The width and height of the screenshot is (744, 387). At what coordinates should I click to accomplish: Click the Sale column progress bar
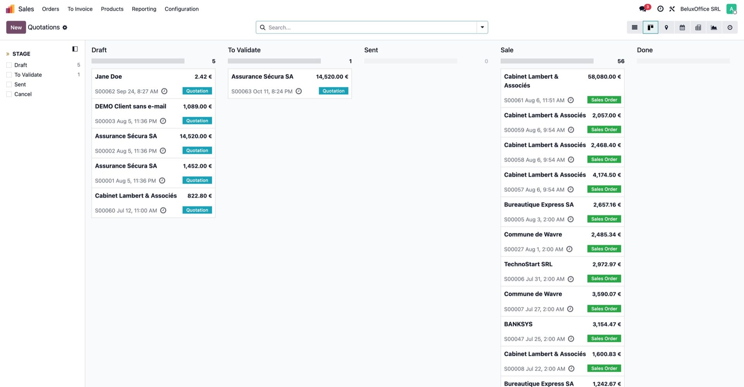[547, 61]
